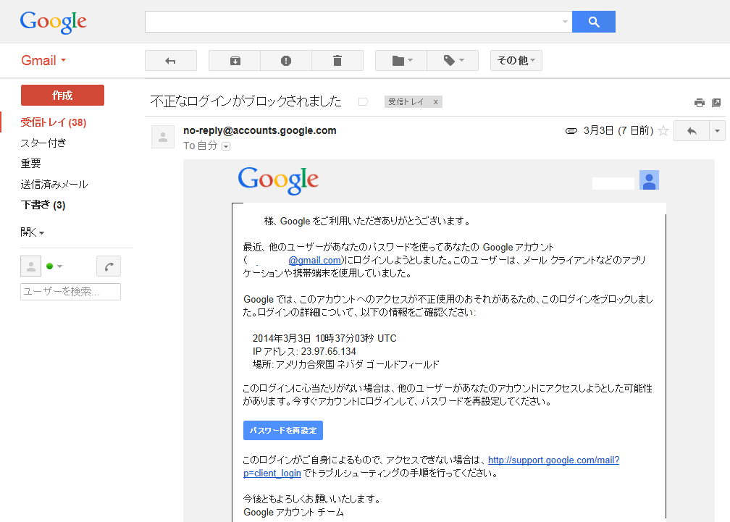Open the Gmail product switcher dropdown

click(x=43, y=61)
